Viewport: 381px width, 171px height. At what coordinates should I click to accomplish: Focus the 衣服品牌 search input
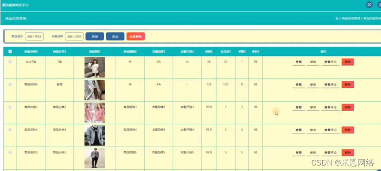74,36
